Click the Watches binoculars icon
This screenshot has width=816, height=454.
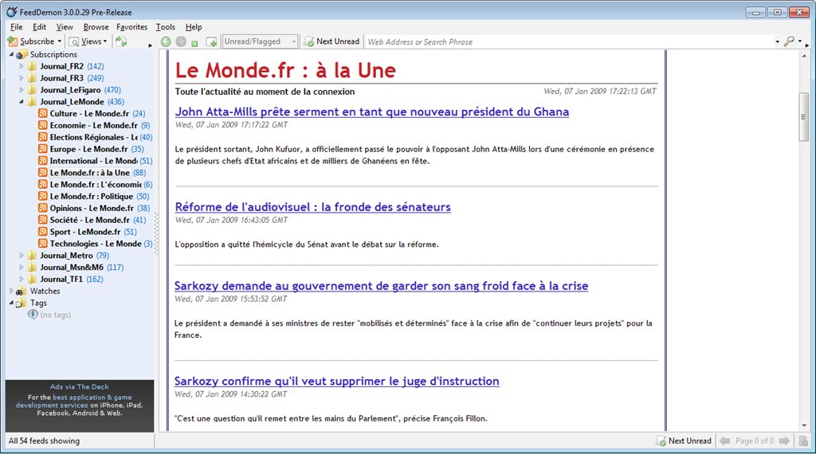click(21, 292)
